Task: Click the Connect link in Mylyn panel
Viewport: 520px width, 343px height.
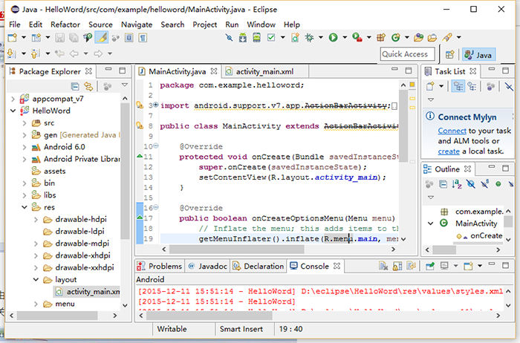Action: click(452, 131)
